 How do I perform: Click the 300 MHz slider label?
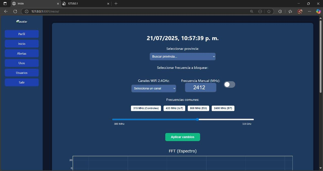(119, 124)
